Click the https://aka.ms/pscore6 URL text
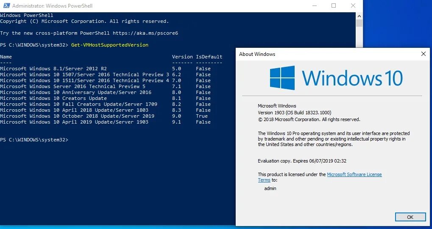 pos(145,33)
